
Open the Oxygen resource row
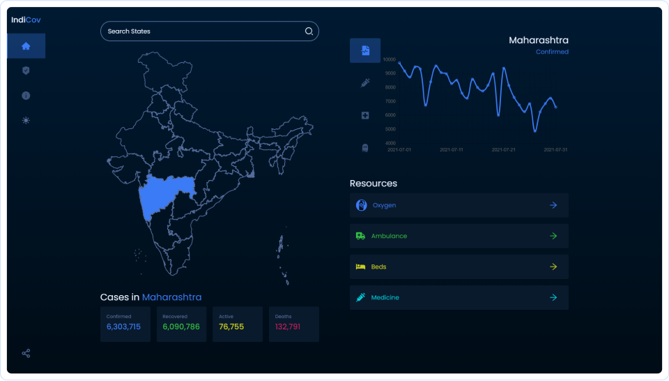[459, 205]
